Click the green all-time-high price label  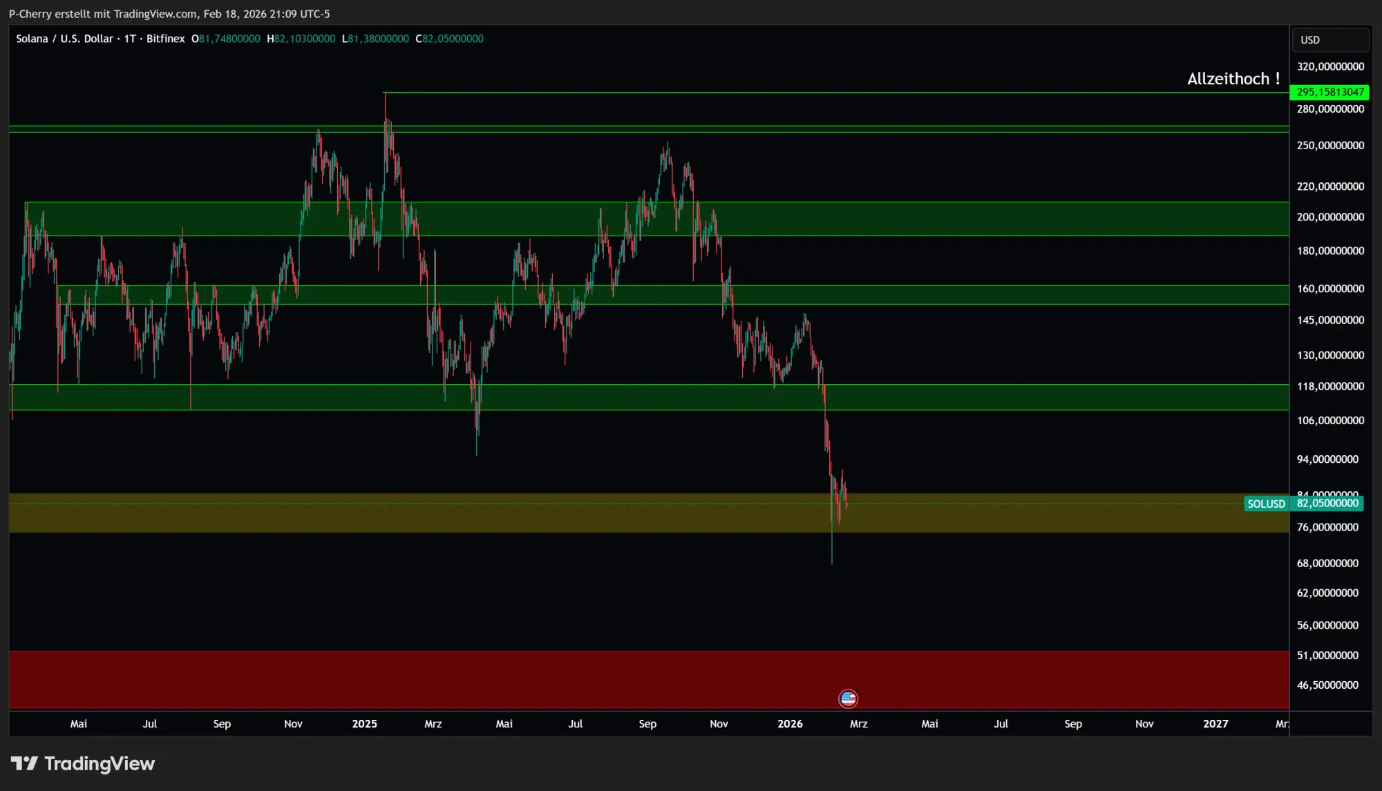pos(1329,91)
